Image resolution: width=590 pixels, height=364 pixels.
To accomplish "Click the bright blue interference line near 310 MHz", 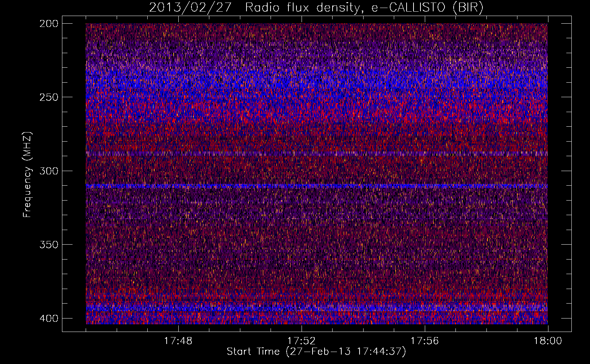I will coord(317,186).
